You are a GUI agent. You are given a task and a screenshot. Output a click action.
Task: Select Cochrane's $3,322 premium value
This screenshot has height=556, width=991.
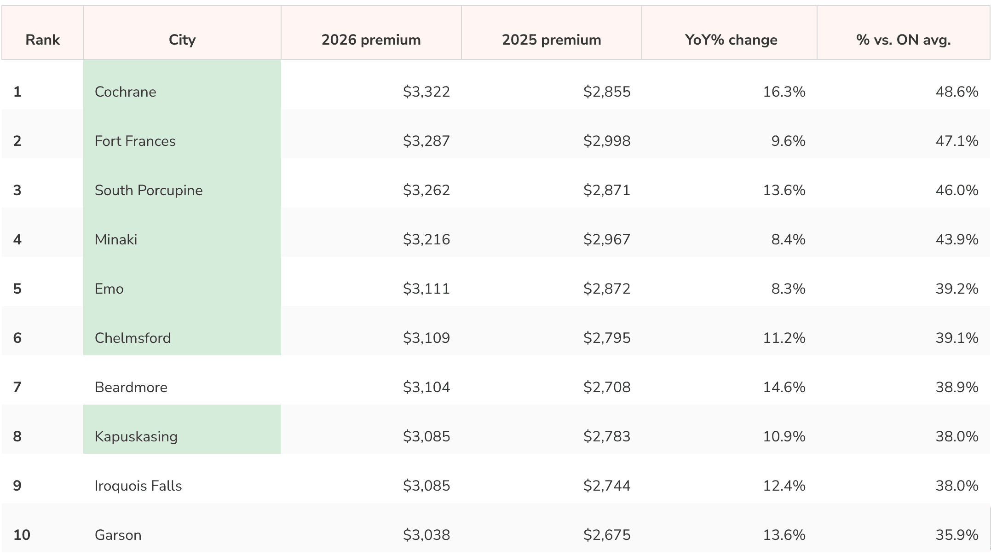(426, 92)
